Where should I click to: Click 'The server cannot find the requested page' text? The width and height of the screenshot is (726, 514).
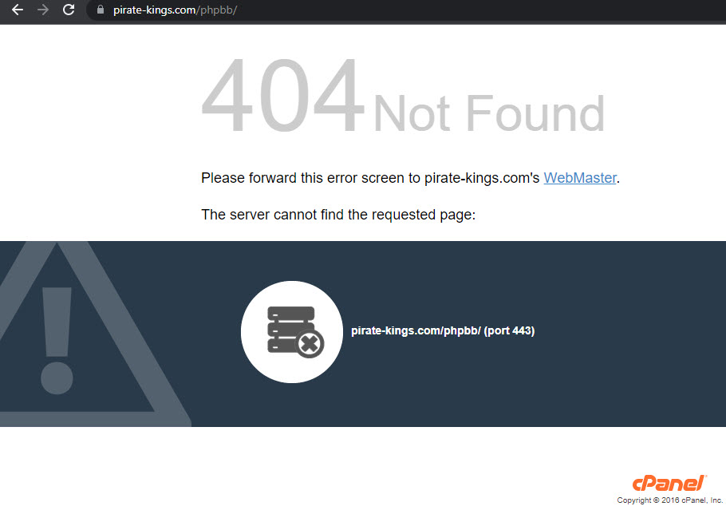(x=338, y=215)
